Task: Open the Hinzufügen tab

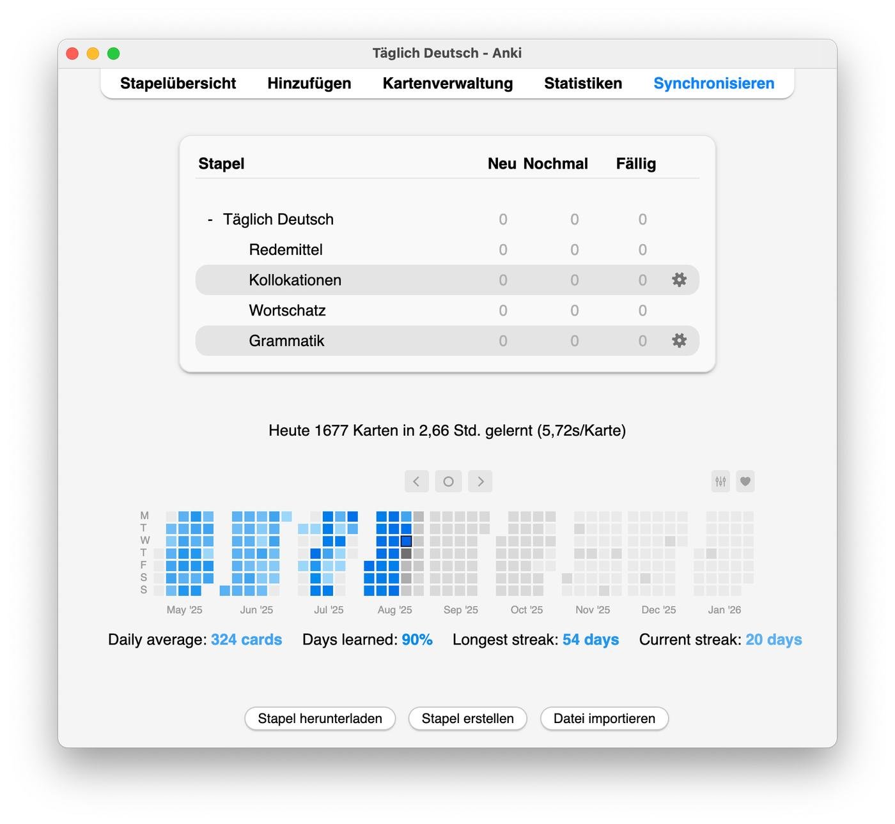Action: [x=309, y=84]
